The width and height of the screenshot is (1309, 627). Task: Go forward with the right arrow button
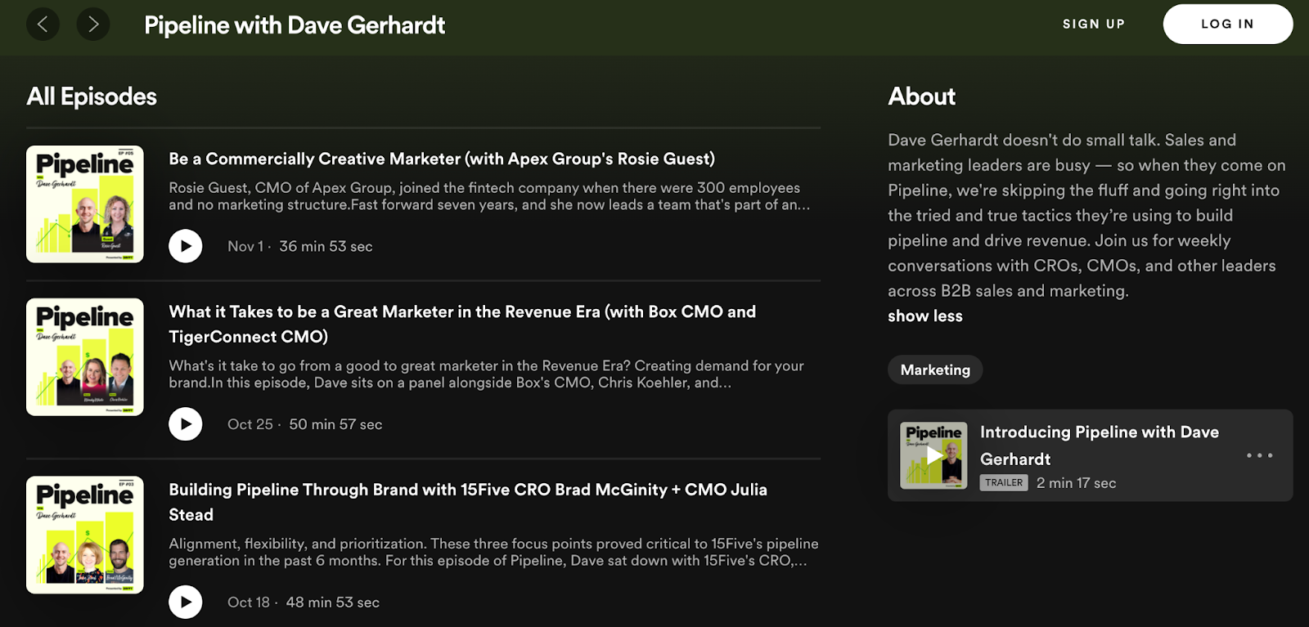click(x=93, y=25)
